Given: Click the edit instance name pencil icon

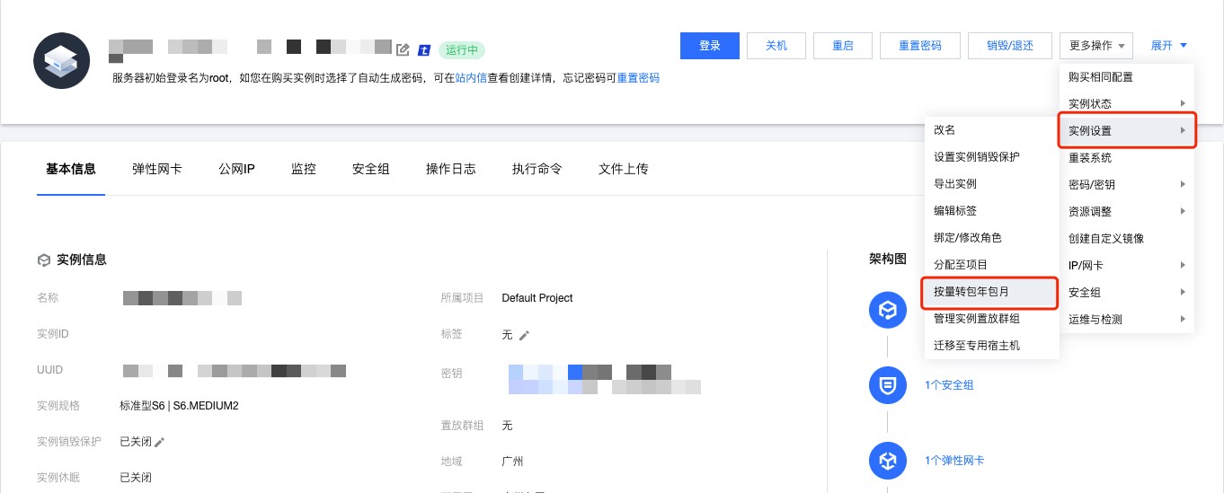Looking at the screenshot, I should tap(403, 49).
